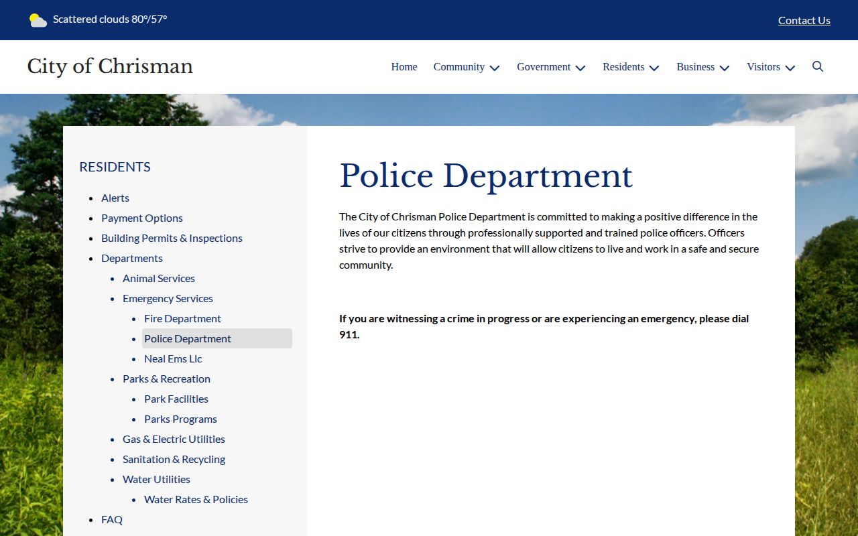Go to Animal Services page

tap(159, 278)
